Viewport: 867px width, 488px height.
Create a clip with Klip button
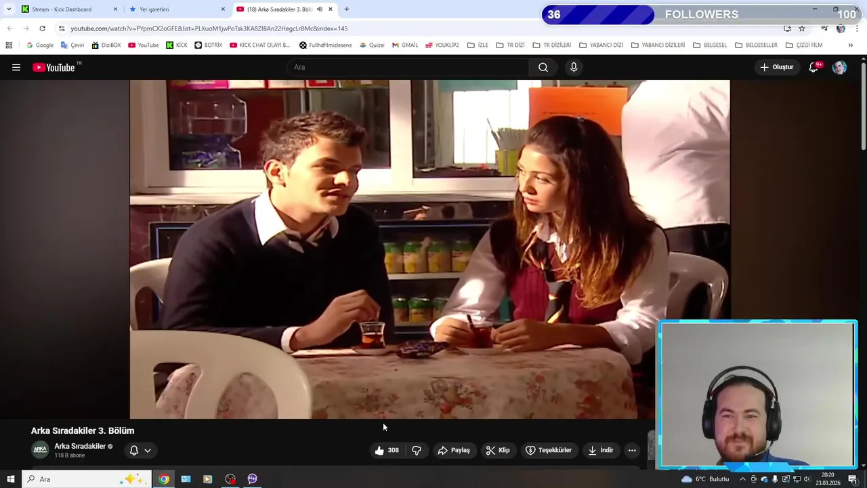[x=498, y=450]
